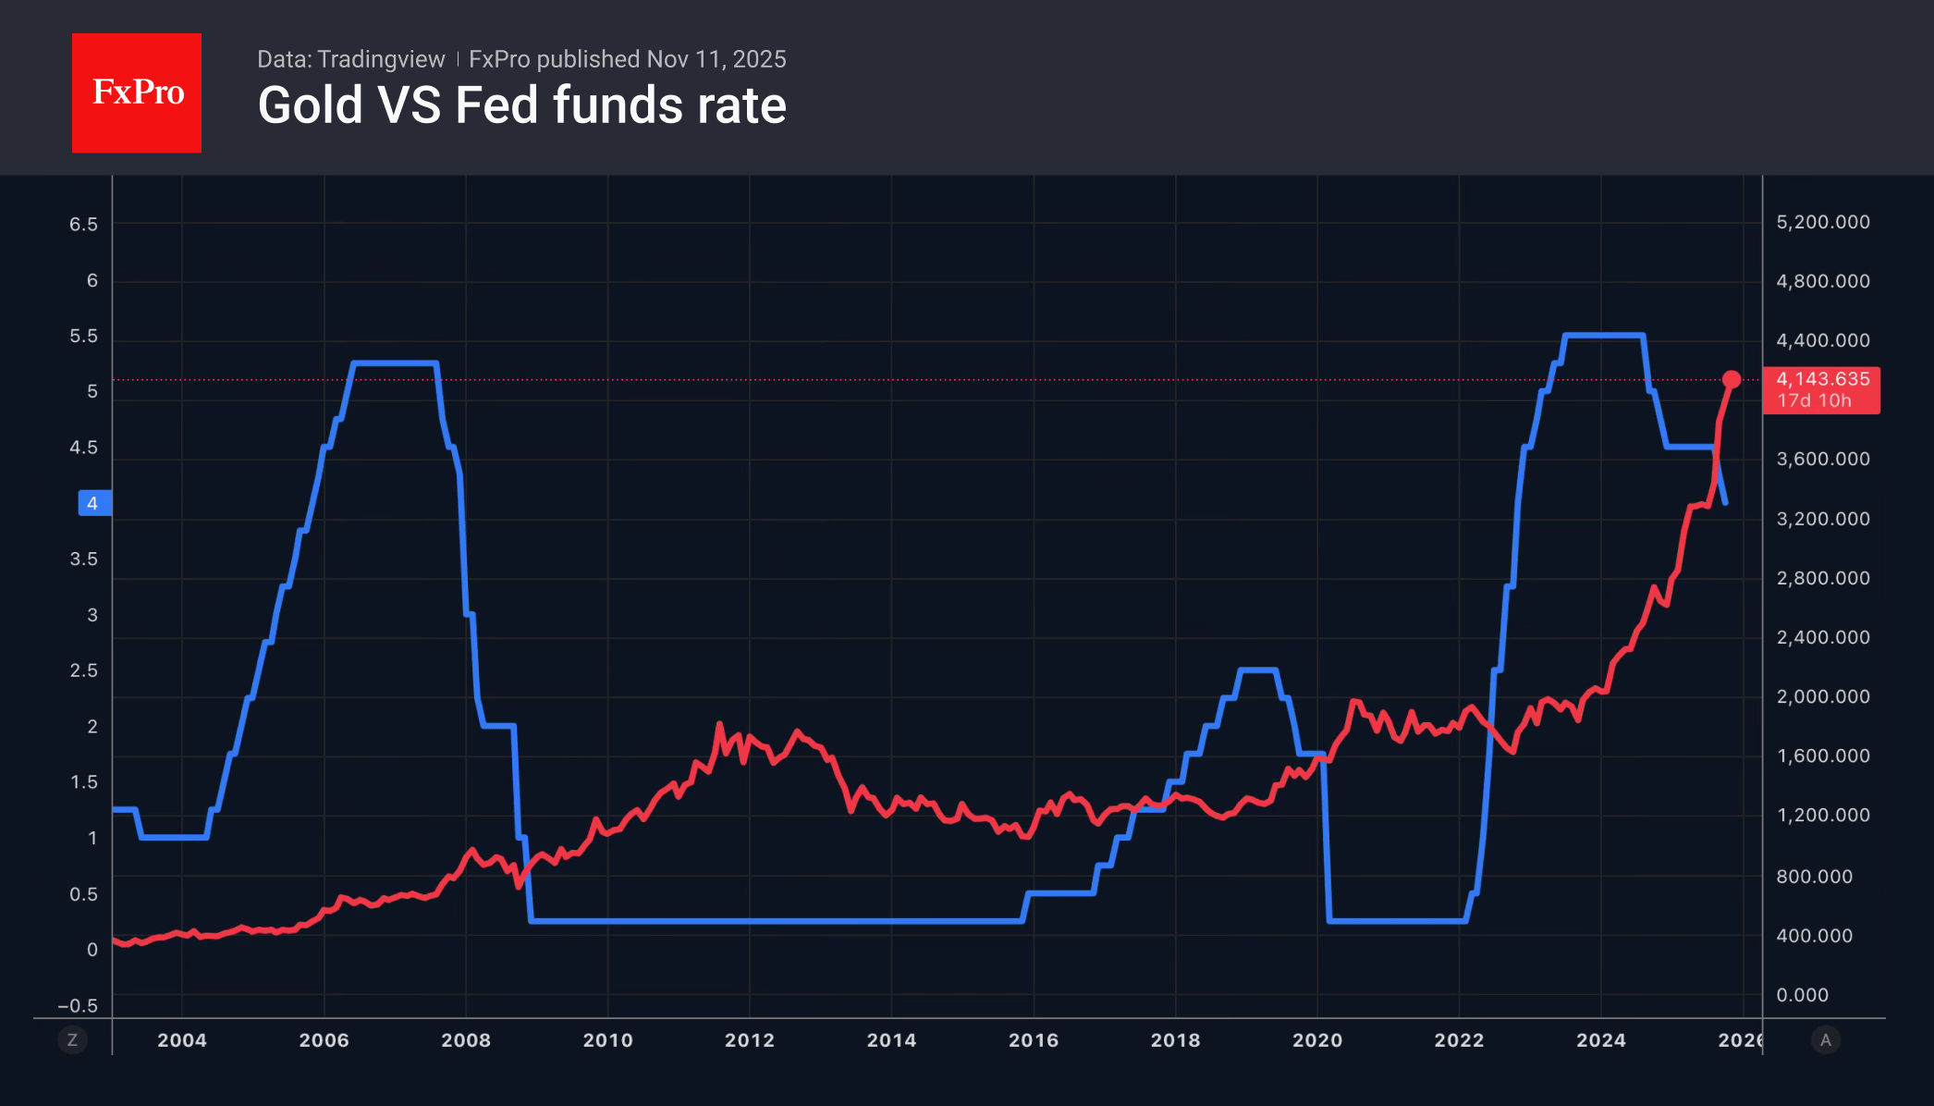Click the Gold VS Fed funds rate title
The height and width of the screenshot is (1106, 1934).
pos(521,105)
